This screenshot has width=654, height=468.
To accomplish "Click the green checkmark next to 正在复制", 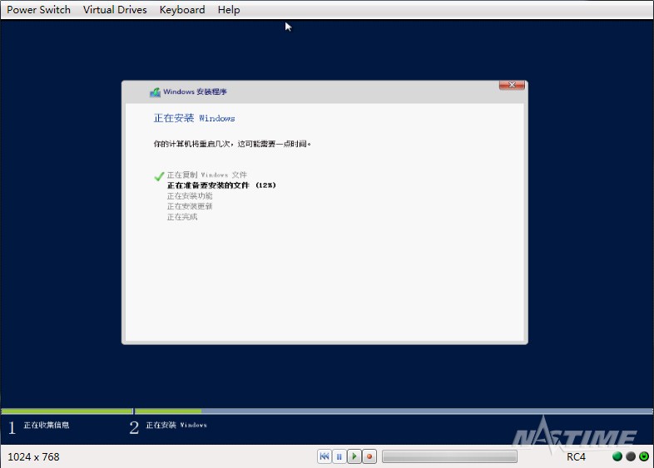I will click(159, 176).
